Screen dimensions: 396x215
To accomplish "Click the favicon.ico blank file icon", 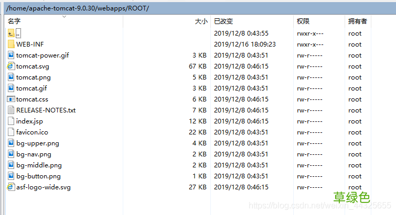I will 11,132.
